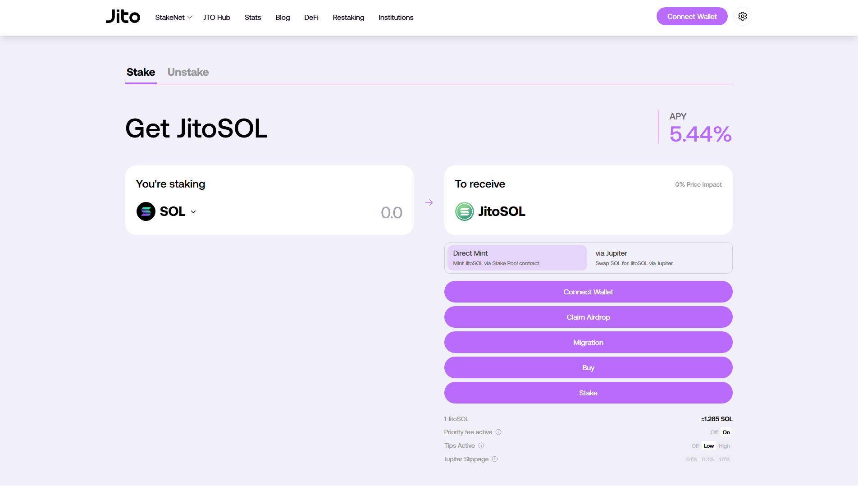The width and height of the screenshot is (858, 486).
Task: Click the JitoSOL token icon
Action: (x=465, y=211)
